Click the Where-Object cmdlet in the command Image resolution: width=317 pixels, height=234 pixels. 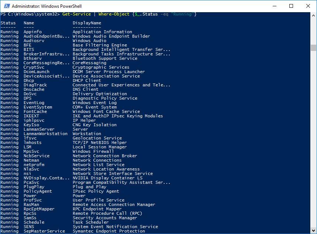(x=113, y=14)
